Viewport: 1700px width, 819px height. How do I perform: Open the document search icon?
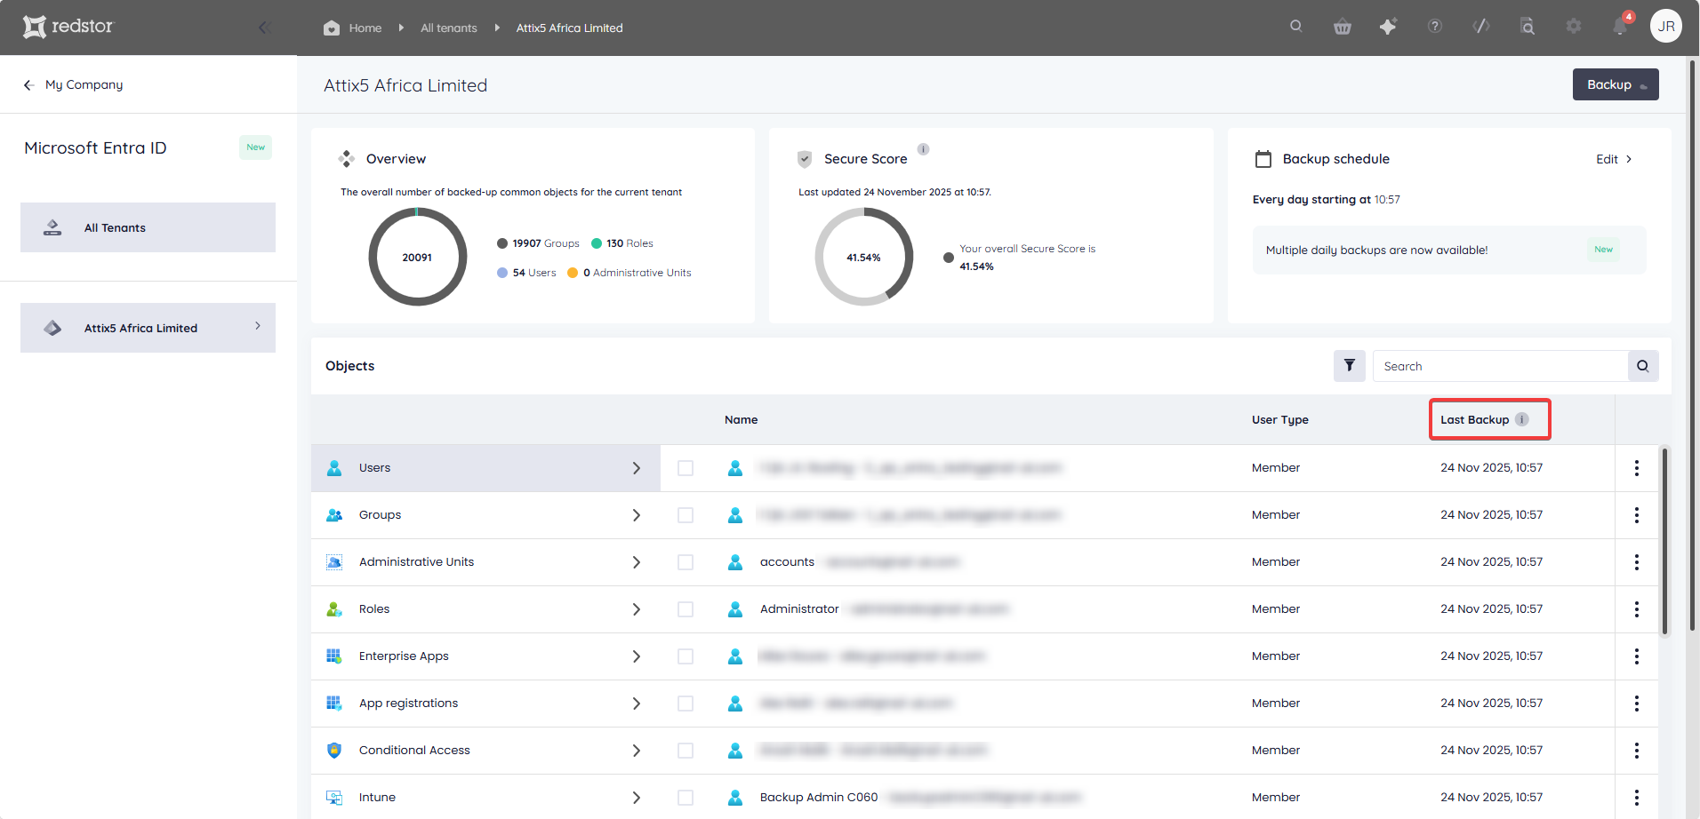[1528, 27]
